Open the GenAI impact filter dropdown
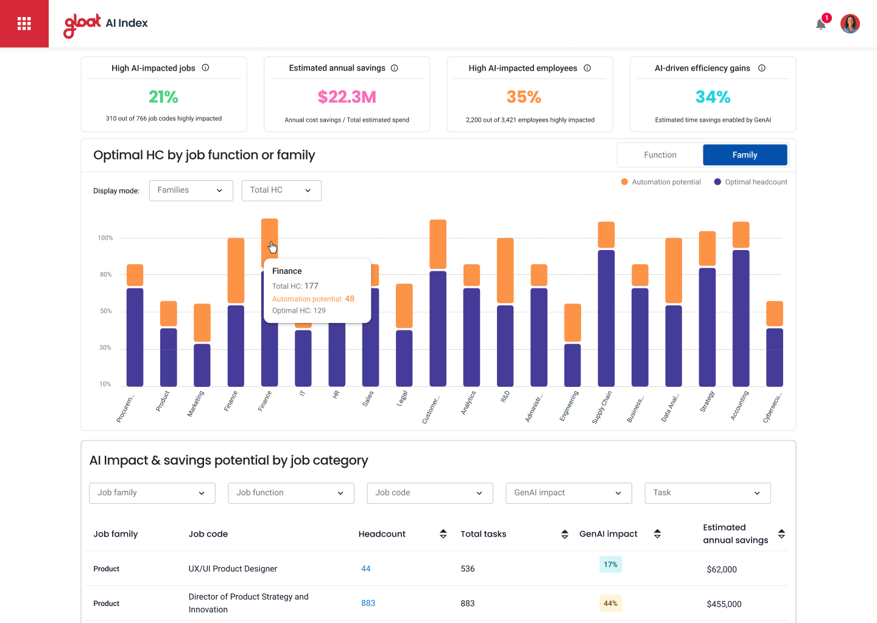The width and height of the screenshot is (877, 623). pos(568,493)
